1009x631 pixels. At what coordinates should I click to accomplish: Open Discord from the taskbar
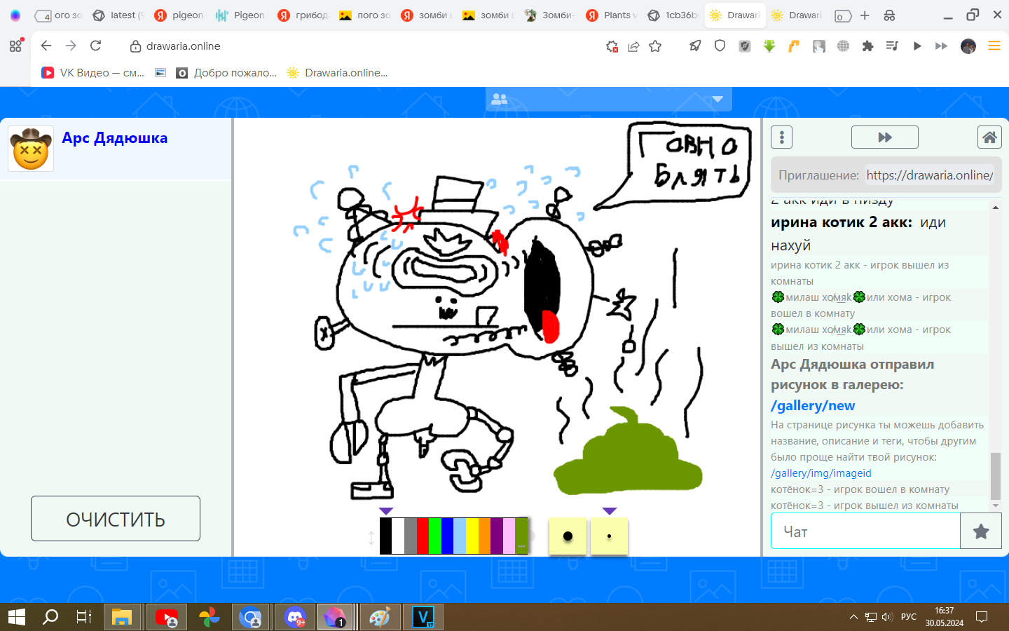pyautogui.click(x=294, y=617)
